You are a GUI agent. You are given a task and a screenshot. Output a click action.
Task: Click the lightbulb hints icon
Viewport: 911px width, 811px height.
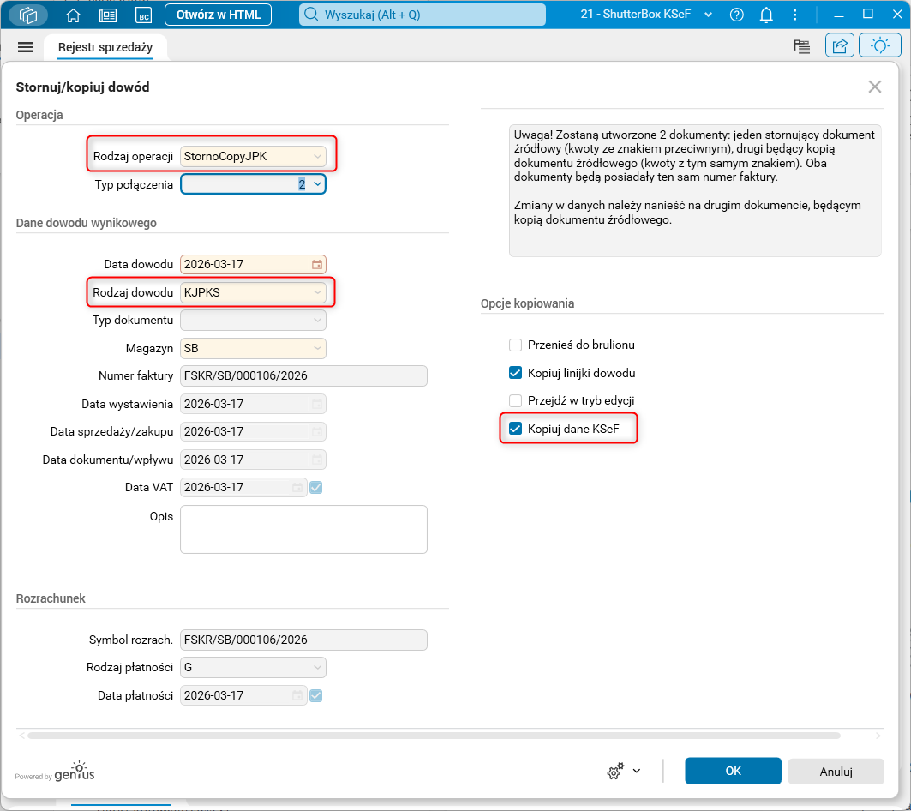tap(879, 45)
